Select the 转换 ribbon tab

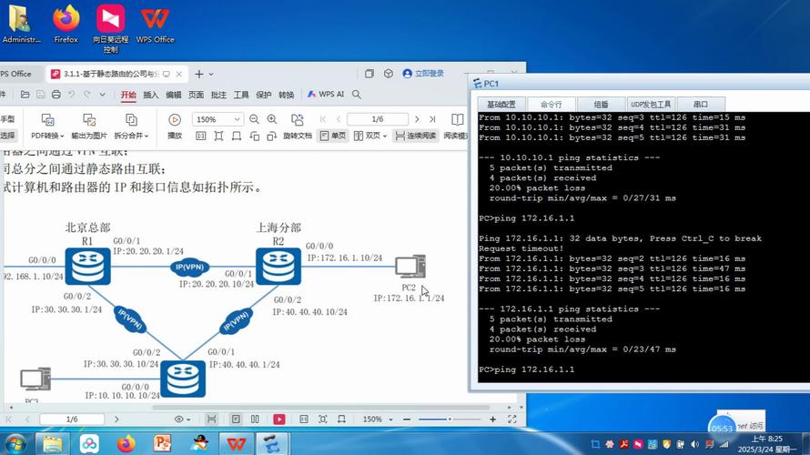pyautogui.click(x=286, y=95)
